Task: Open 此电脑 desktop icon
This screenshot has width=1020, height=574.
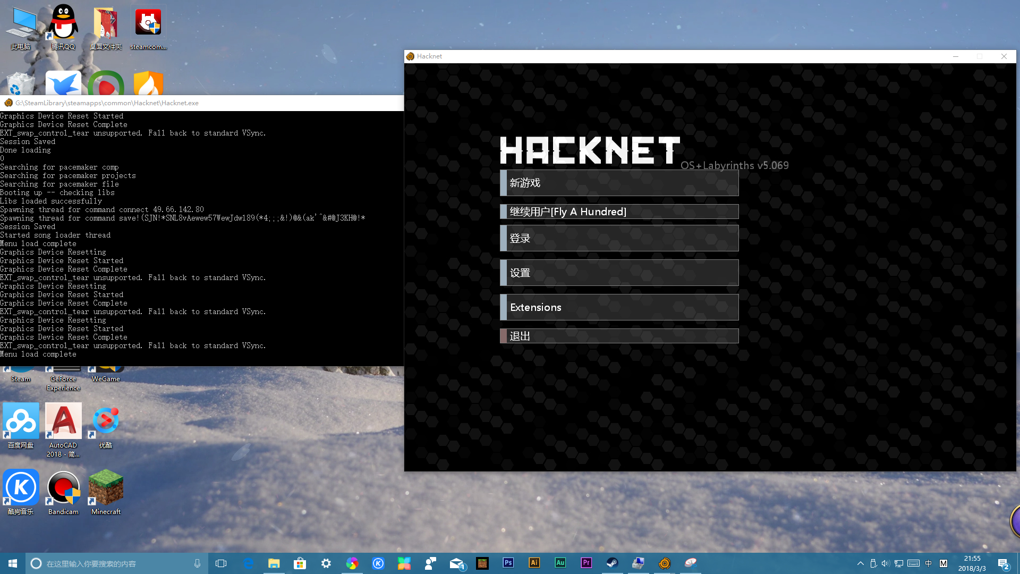Action: pos(21,28)
